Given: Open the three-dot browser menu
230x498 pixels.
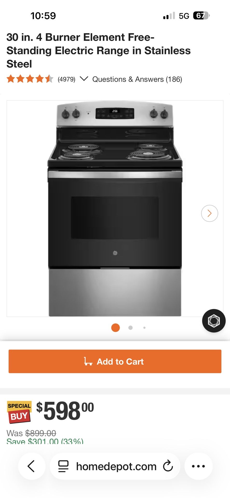Looking at the screenshot, I should [198, 466].
